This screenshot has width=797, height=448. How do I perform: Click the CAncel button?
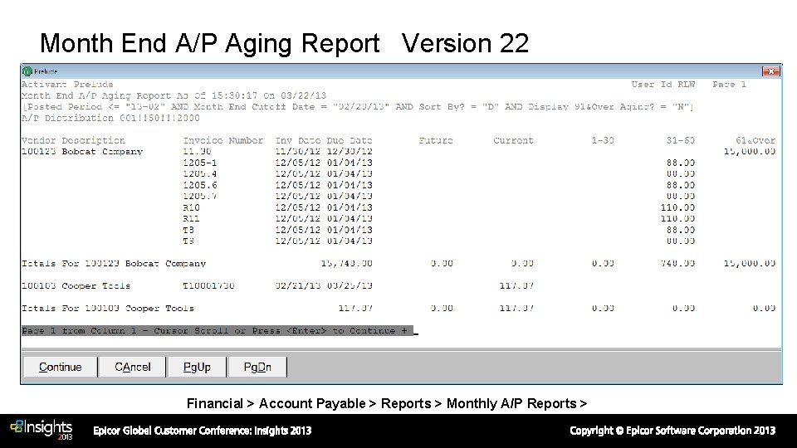133,367
